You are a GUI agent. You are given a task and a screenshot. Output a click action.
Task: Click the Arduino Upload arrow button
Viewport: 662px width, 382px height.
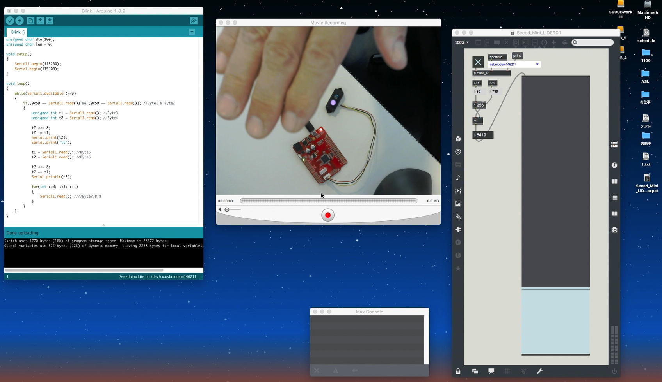click(x=20, y=21)
